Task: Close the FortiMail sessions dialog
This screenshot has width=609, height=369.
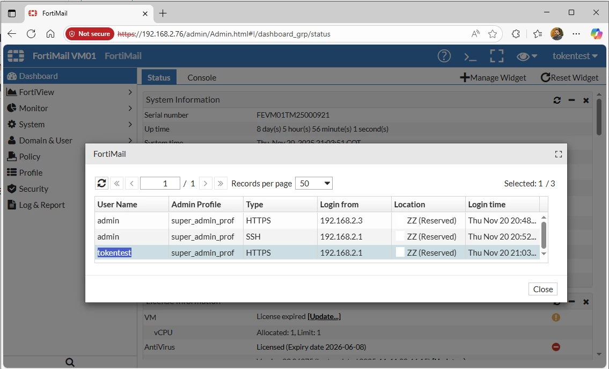Action: pos(542,289)
